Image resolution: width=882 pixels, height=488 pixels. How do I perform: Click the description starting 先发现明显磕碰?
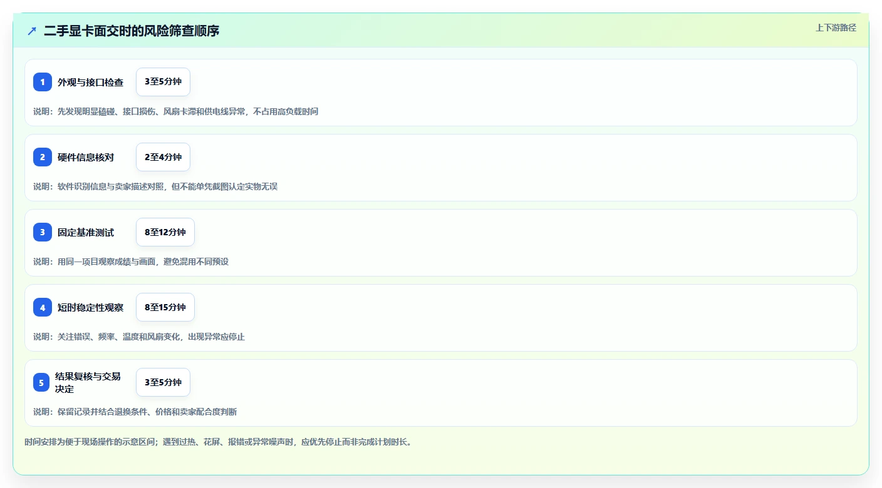[175, 111]
